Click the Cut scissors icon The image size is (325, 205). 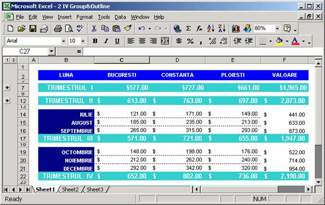[x=94, y=28]
